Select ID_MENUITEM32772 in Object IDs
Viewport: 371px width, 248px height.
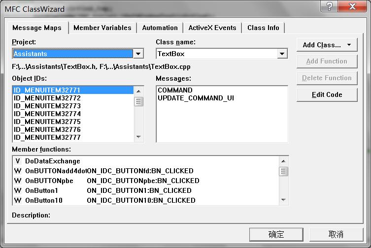(x=73, y=98)
